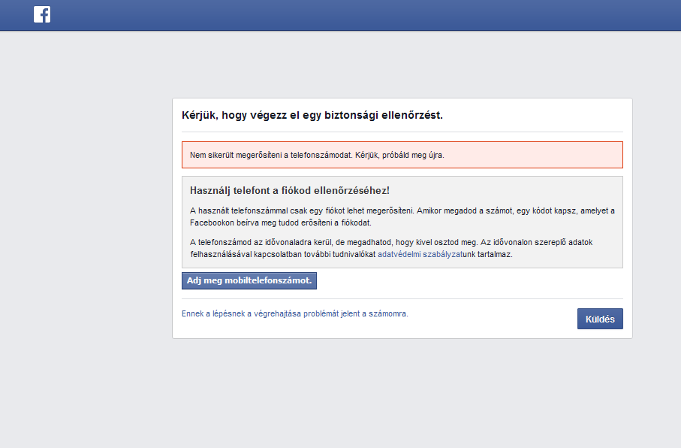Viewport: 681px width, 448px height.
Task: Click the red phone verification error message
Action: coord(402,155)
